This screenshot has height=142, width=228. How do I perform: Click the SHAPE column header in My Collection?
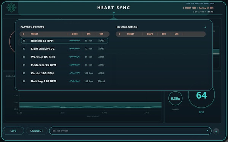point(150,34)
